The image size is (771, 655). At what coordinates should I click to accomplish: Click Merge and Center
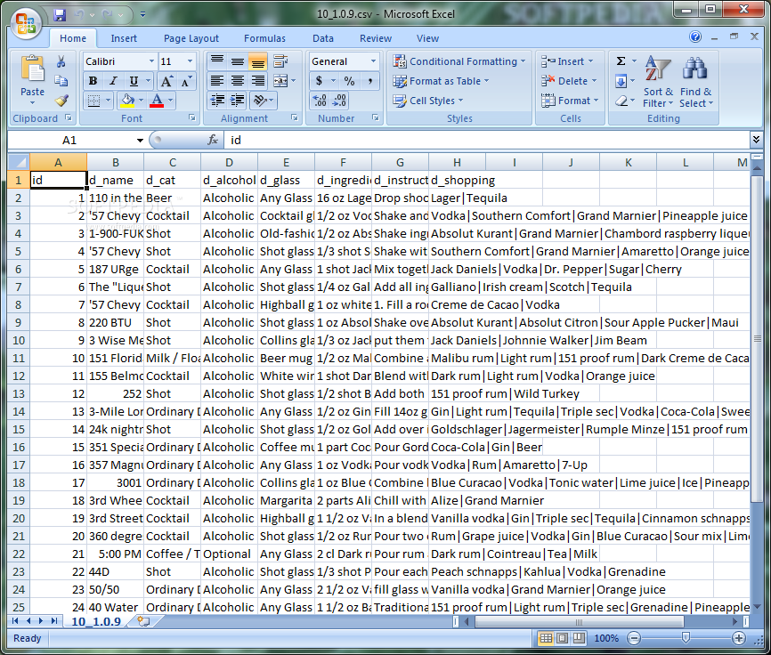coord(280,81)
